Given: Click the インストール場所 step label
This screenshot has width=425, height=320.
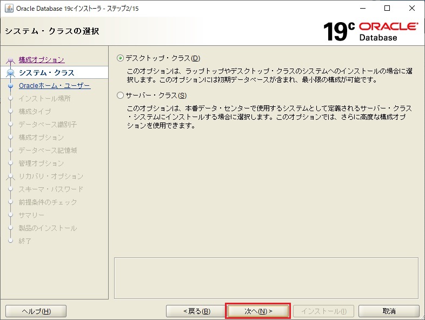Looking at the screenshot, I should (x=44, y=98).
